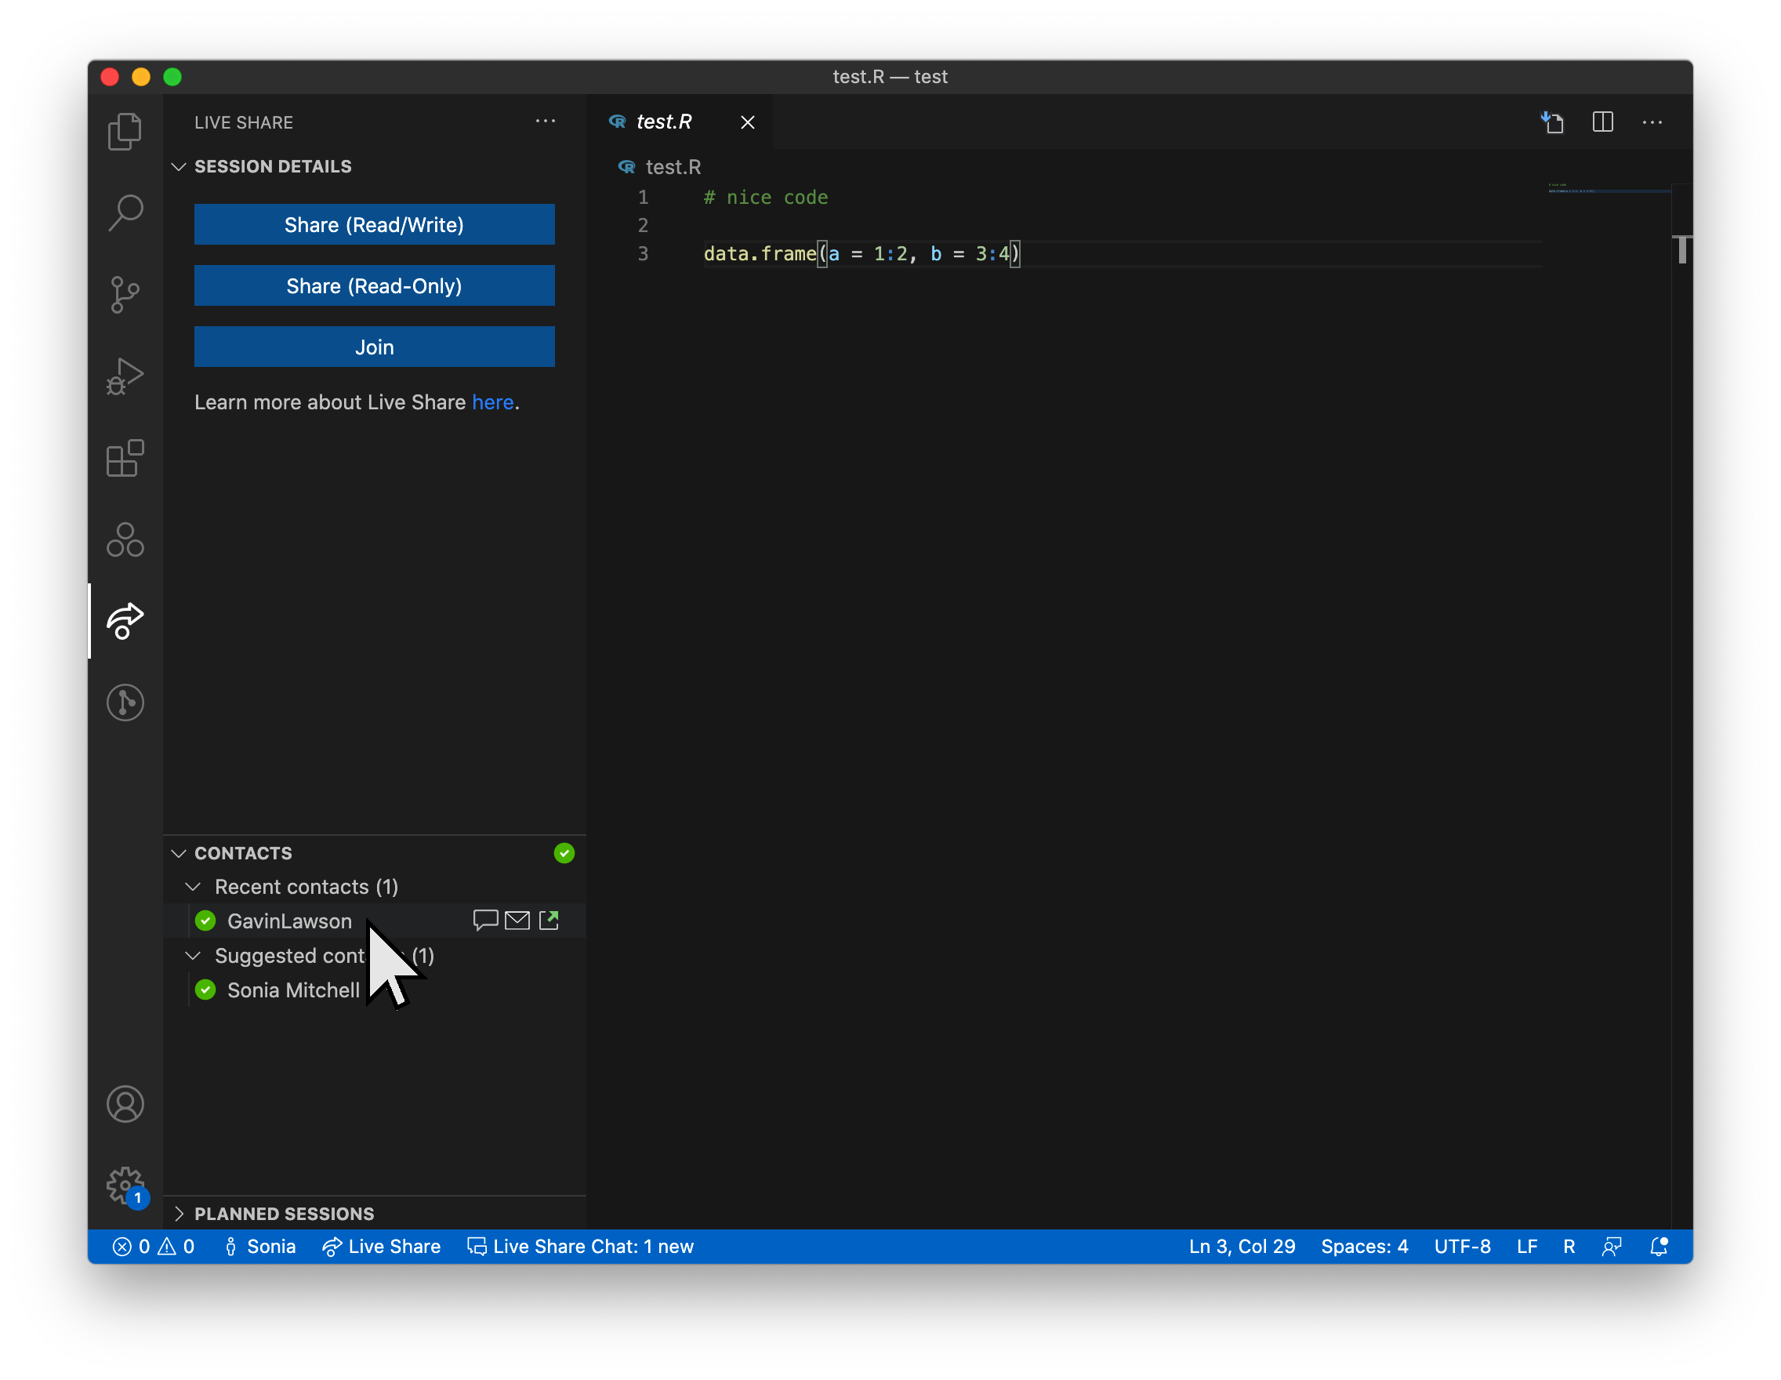
Task: Change the LF end of line setting
Action: [1527, 1246]
